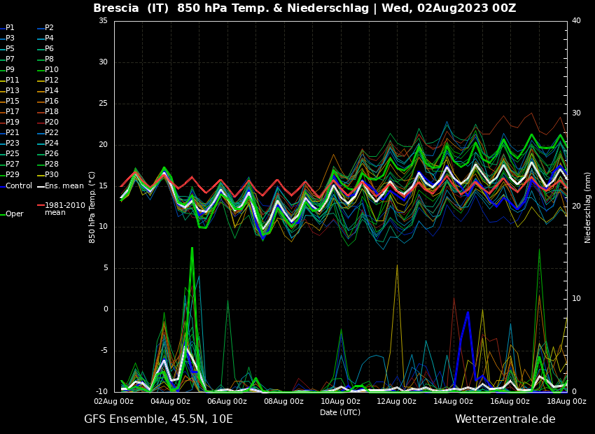Click the P17 legend entry
595x434 pixels.
[x=10, y=111]
